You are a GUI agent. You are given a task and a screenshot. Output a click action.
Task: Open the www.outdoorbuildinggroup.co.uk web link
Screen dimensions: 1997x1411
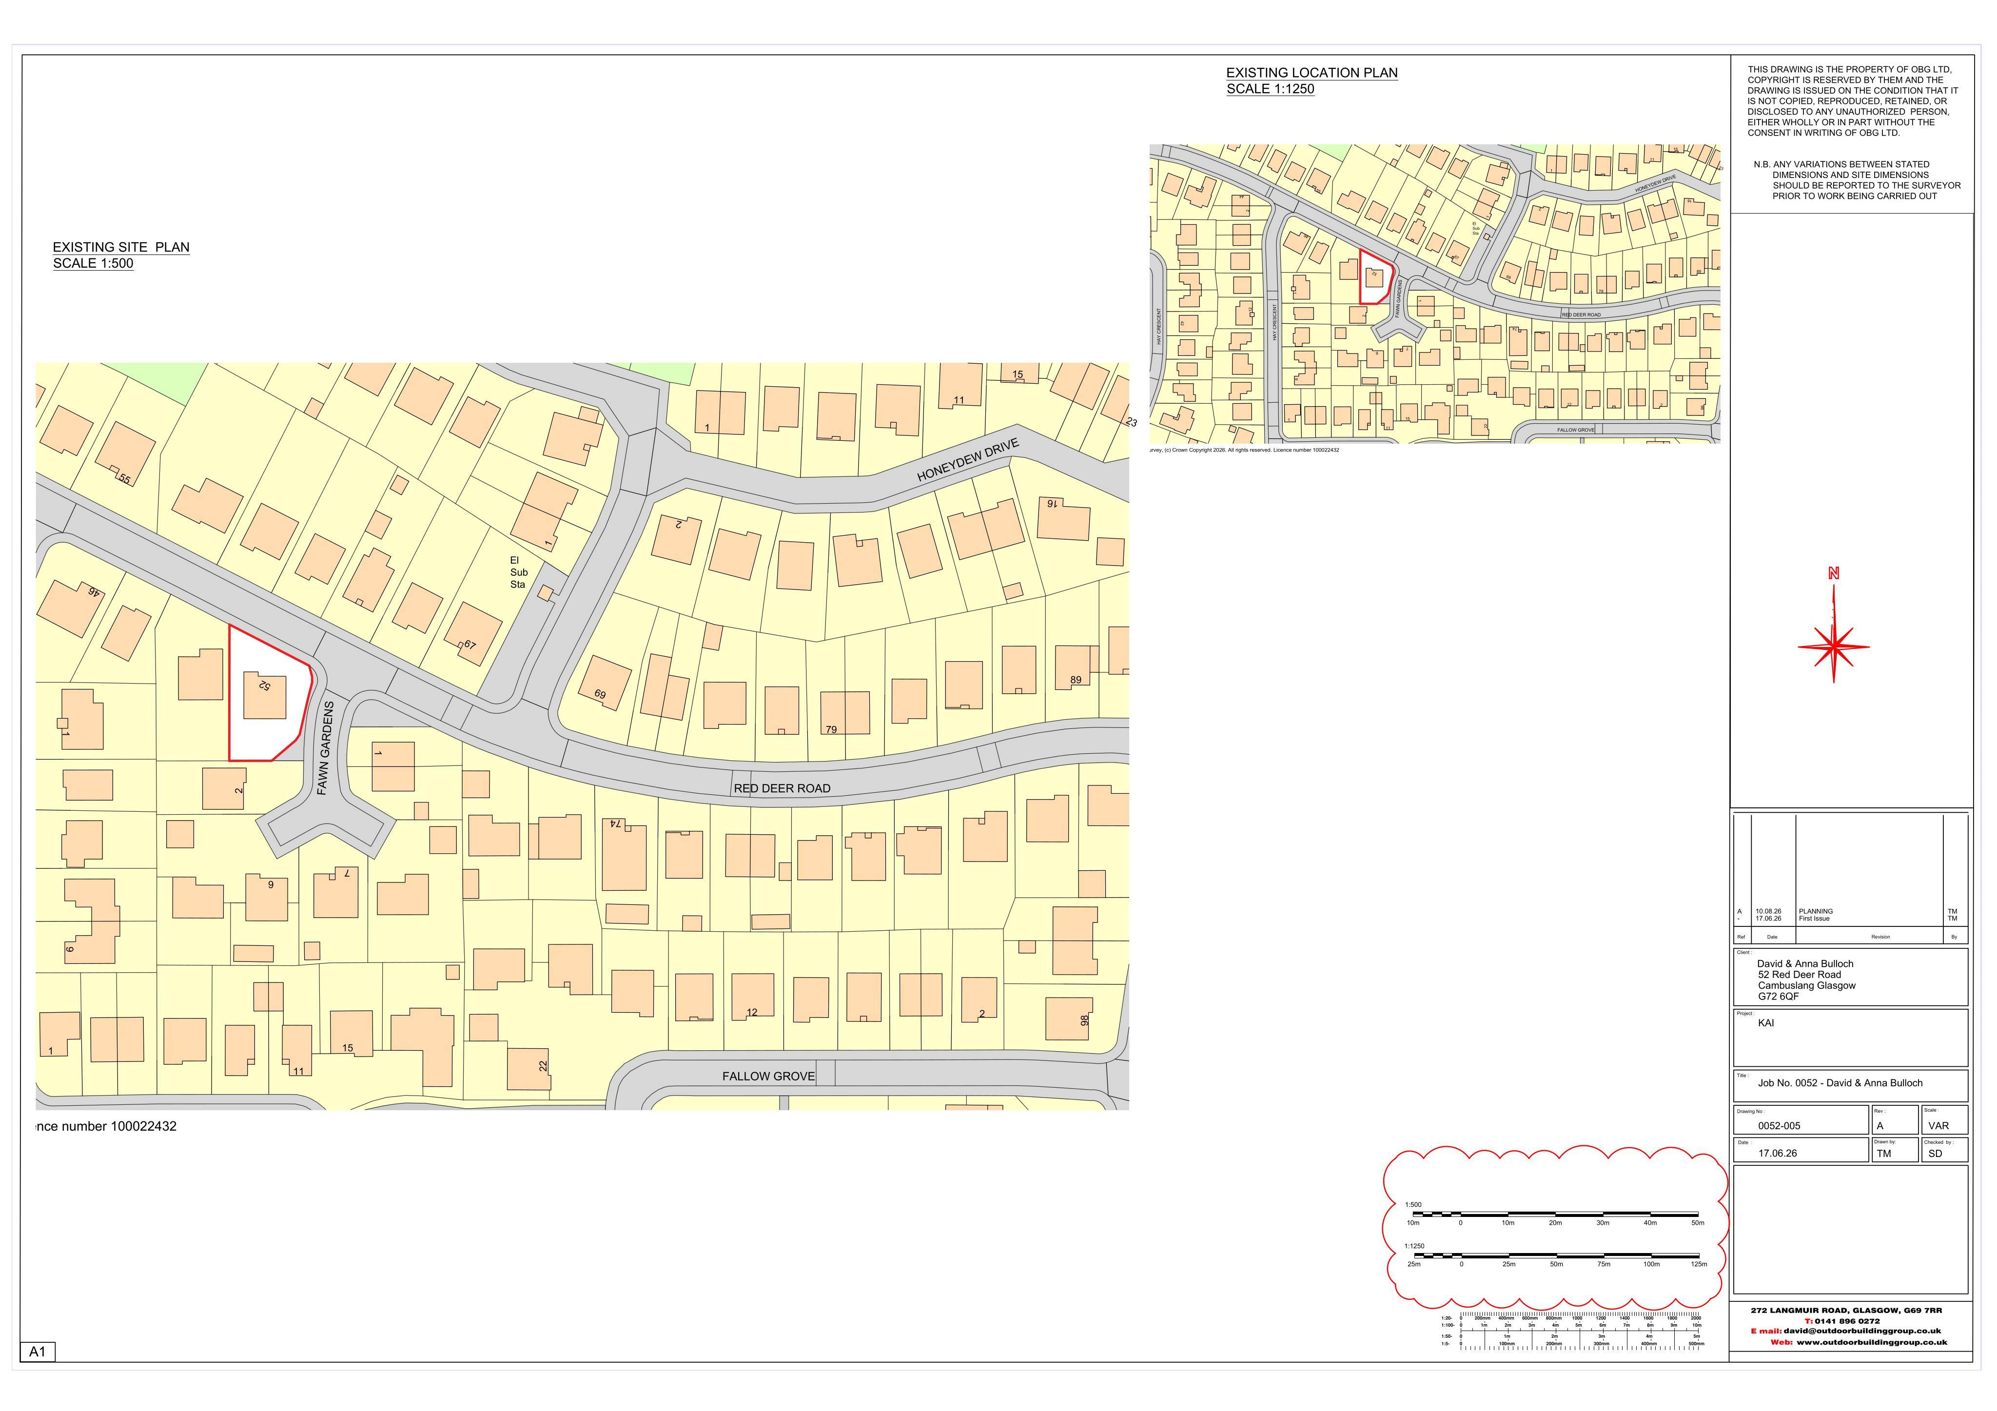click(x=1871, y=1342)
